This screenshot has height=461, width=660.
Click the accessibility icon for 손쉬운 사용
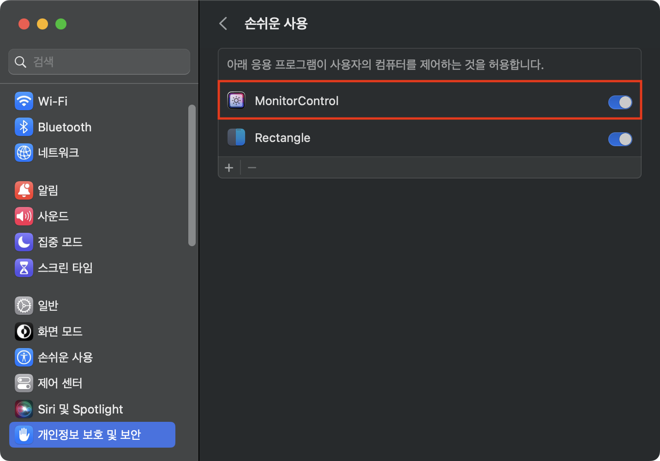point(24,357)
